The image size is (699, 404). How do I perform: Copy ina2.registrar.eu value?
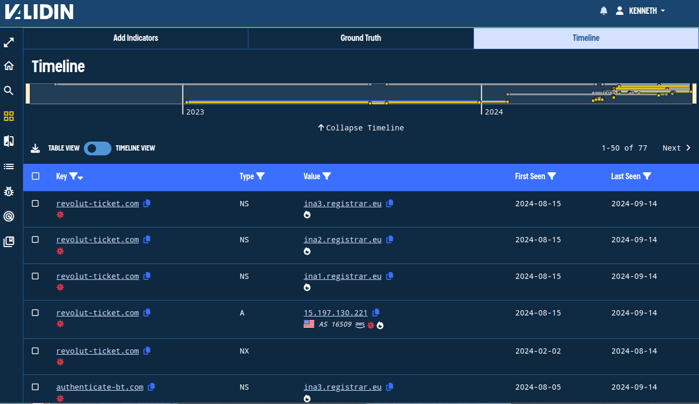(390, 240)
